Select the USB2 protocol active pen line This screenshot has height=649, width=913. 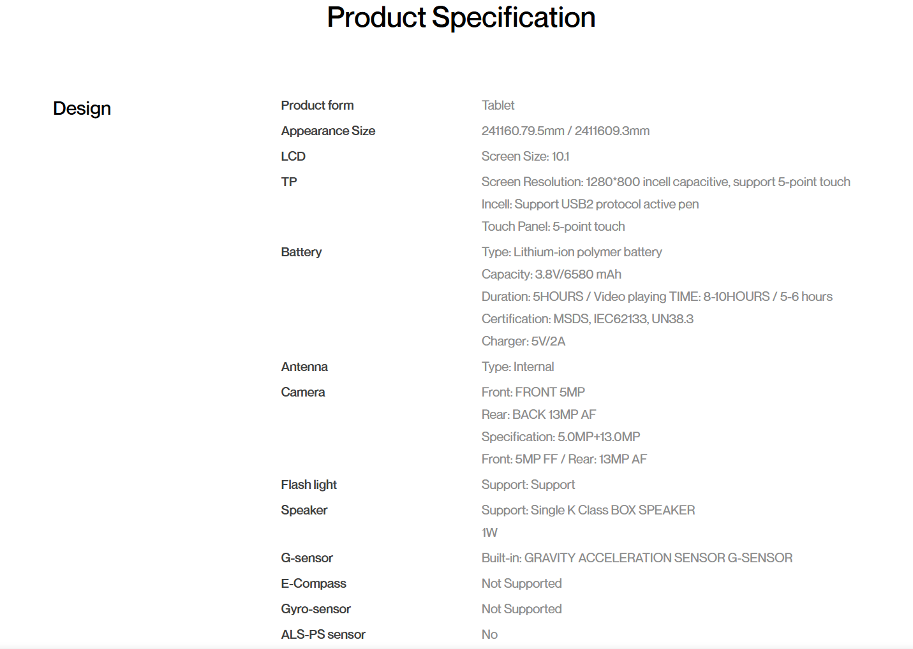(x=590, y=204)
